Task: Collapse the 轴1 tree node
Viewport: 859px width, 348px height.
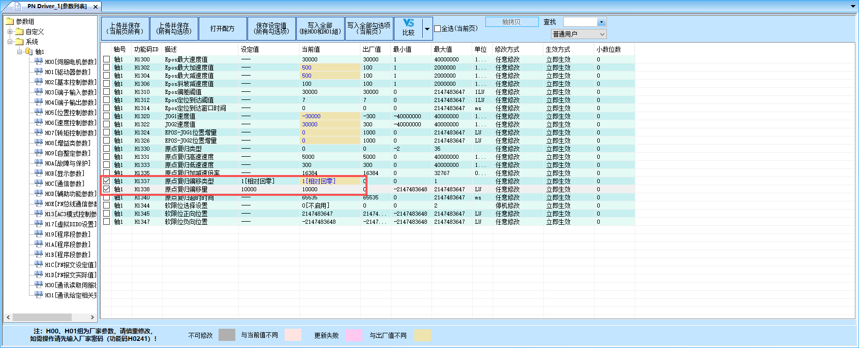Action: [x=20, y=52]
